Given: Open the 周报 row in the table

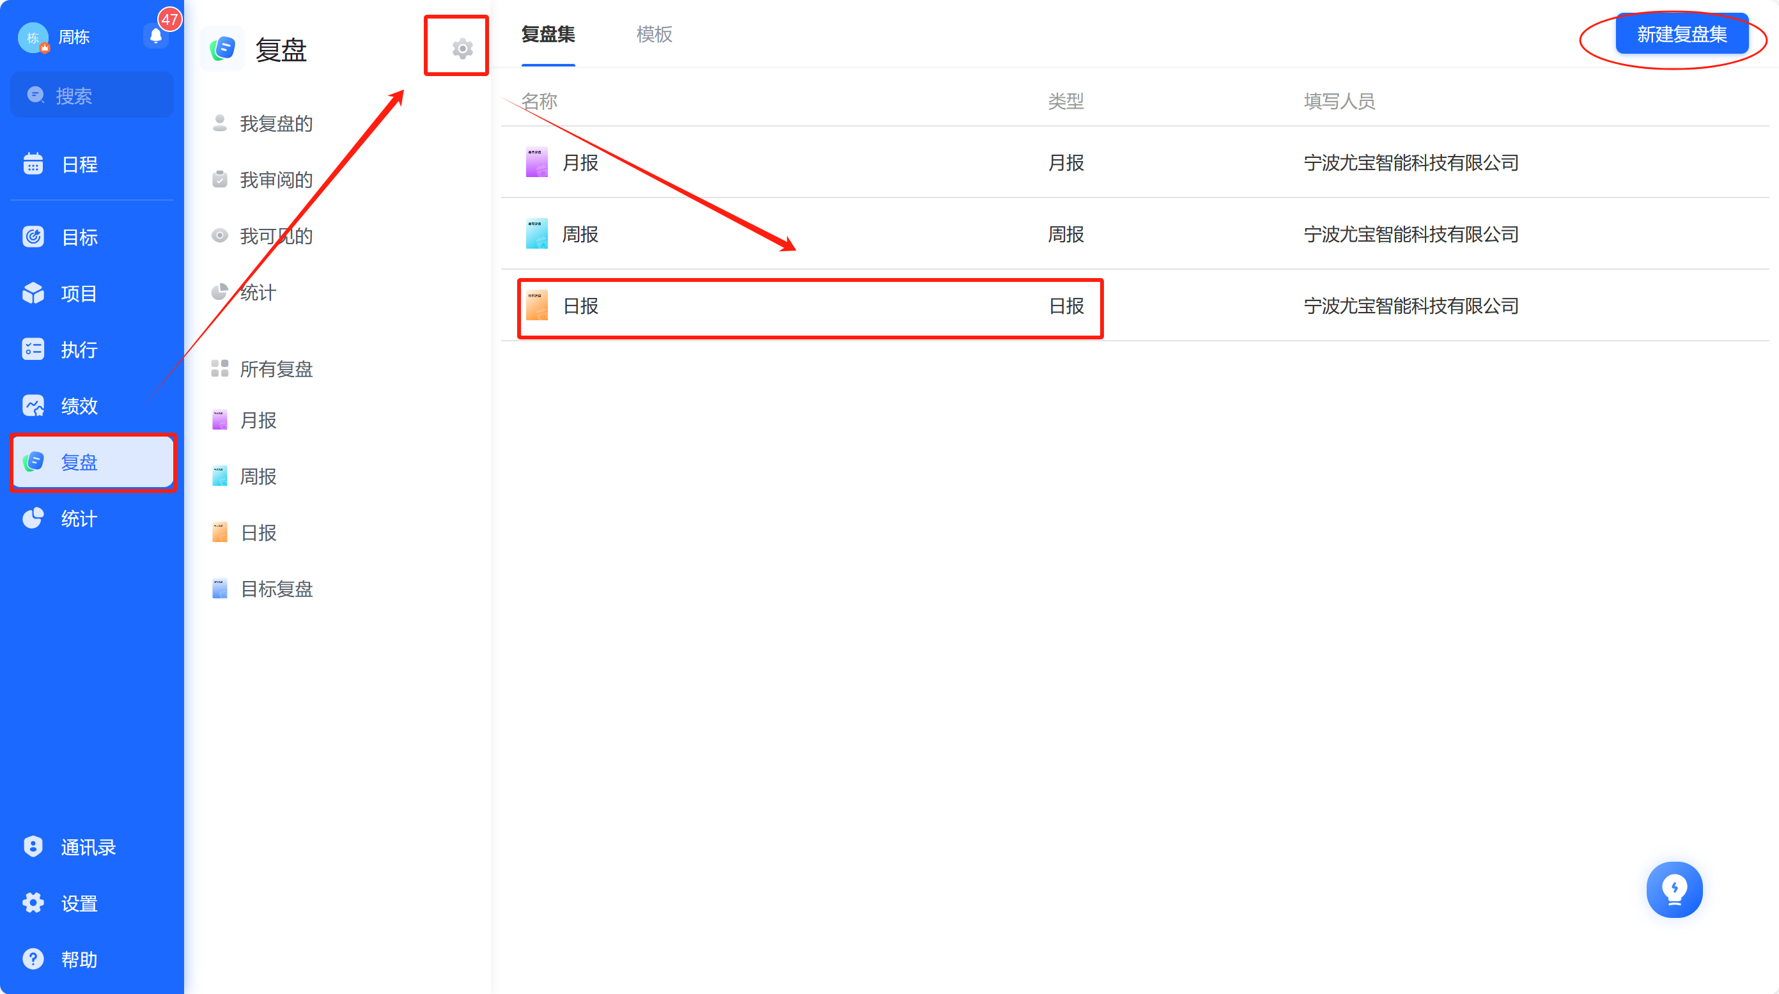Looking at the screenshot, I should (1134, 234).
